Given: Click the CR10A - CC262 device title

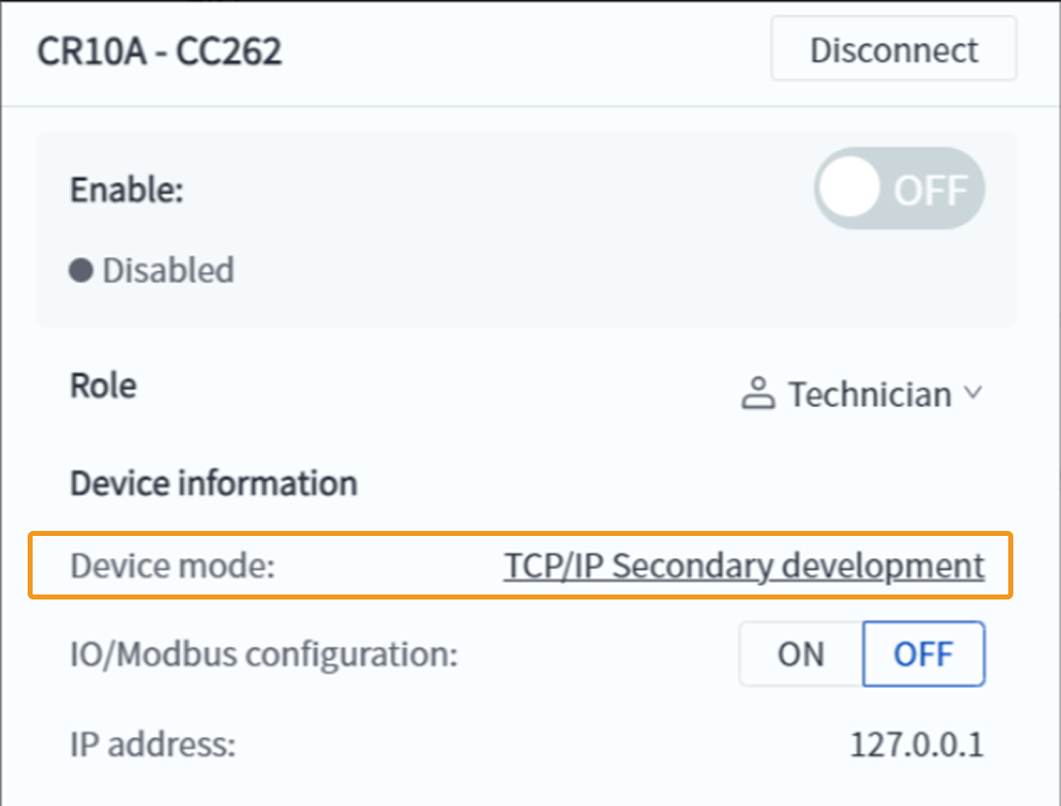Looking at the screenshot, I should coord(160,52).
